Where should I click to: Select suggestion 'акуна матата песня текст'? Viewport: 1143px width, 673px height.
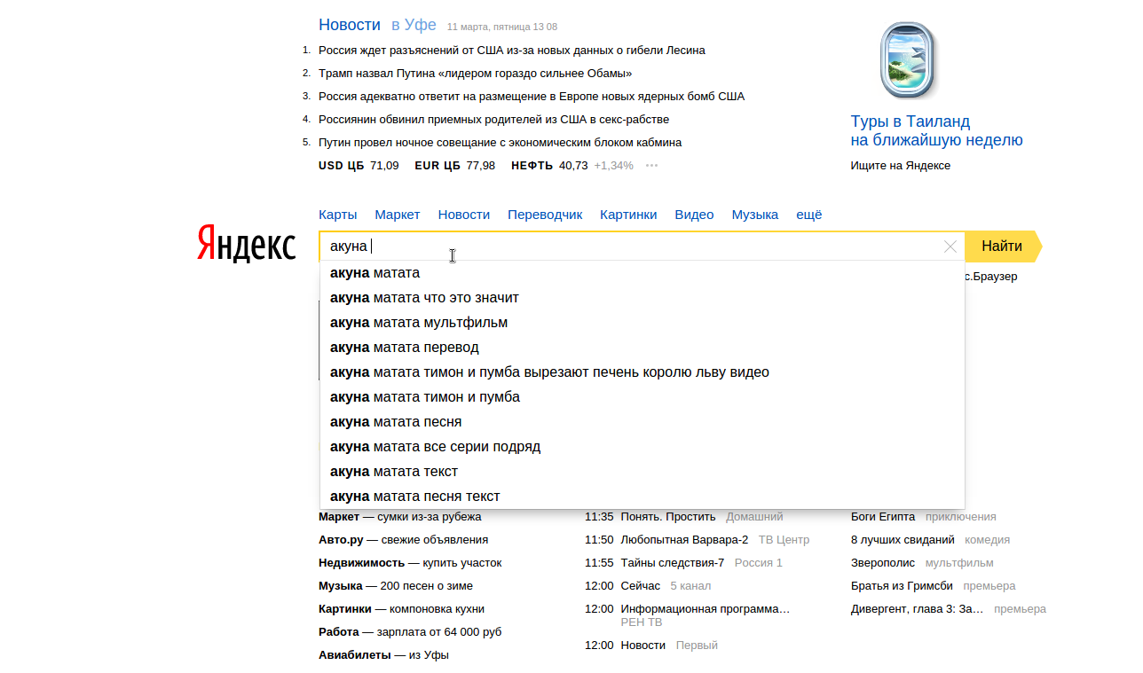point(642,497)
